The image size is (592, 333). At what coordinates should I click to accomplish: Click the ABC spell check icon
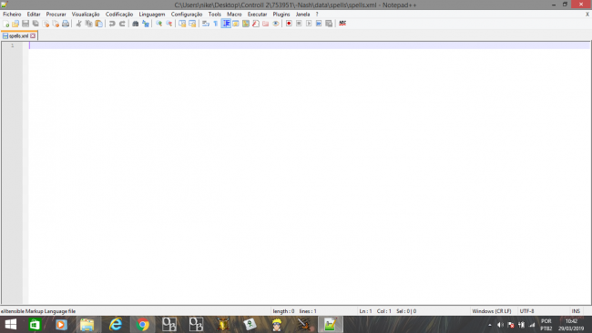(x=342, y=24)
